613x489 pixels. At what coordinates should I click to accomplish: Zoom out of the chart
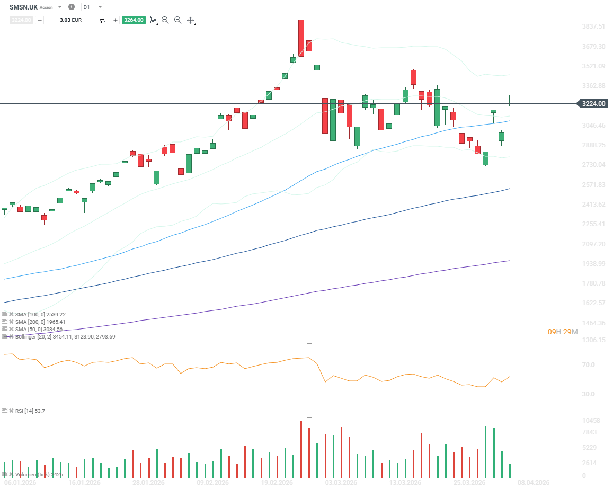pos(165,20)
